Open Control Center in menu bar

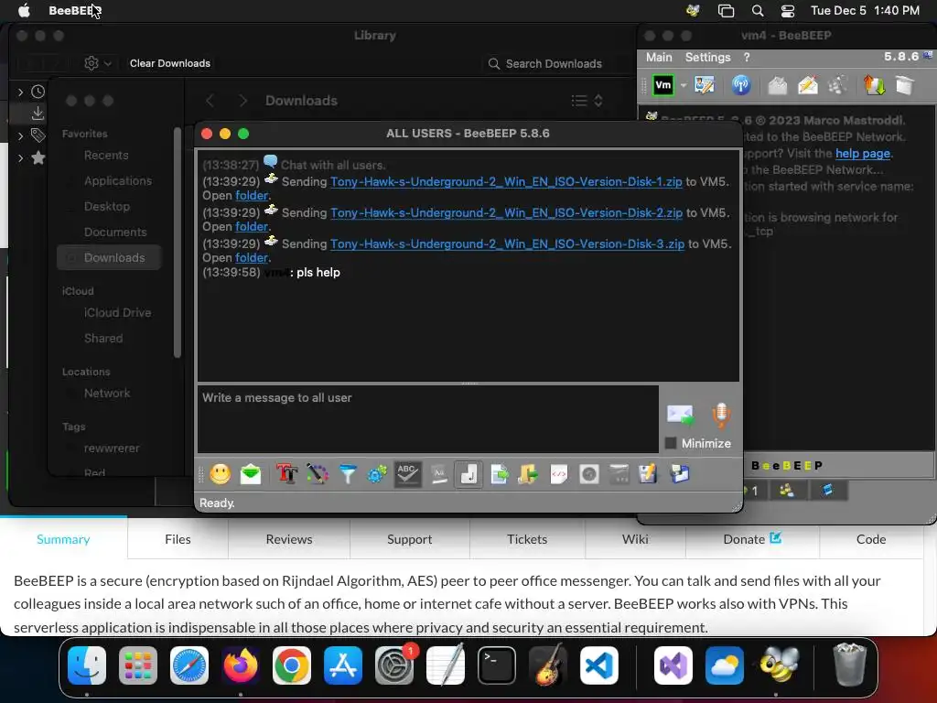click(788, 11)
